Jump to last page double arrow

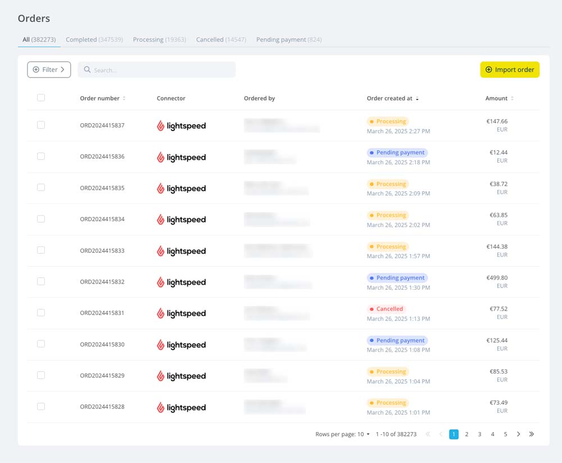click(x=532, y=434)
